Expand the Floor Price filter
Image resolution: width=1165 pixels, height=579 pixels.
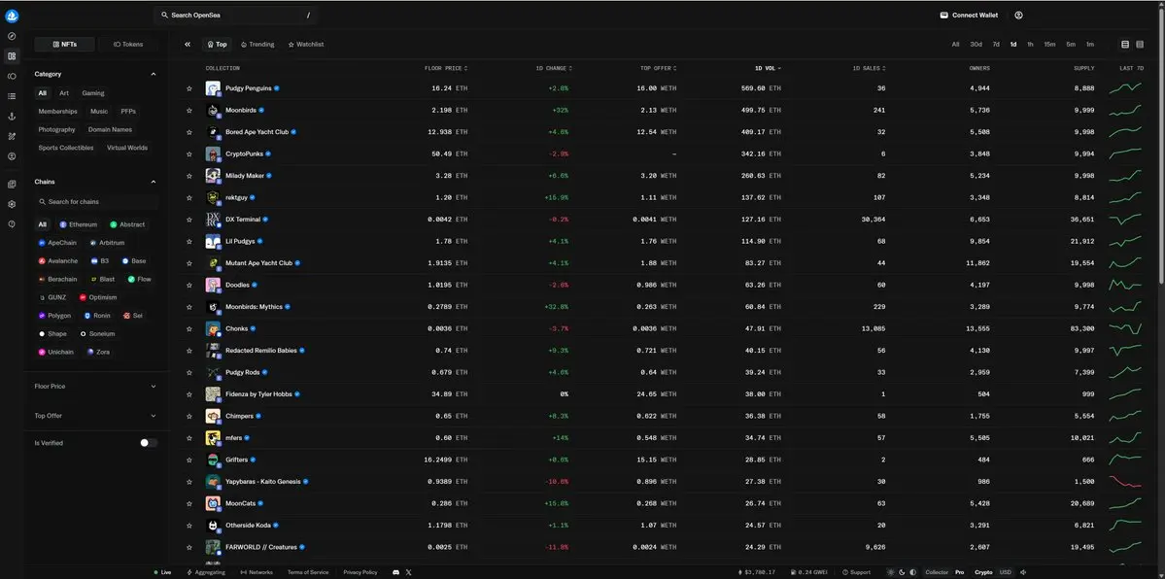coord(96,387)
